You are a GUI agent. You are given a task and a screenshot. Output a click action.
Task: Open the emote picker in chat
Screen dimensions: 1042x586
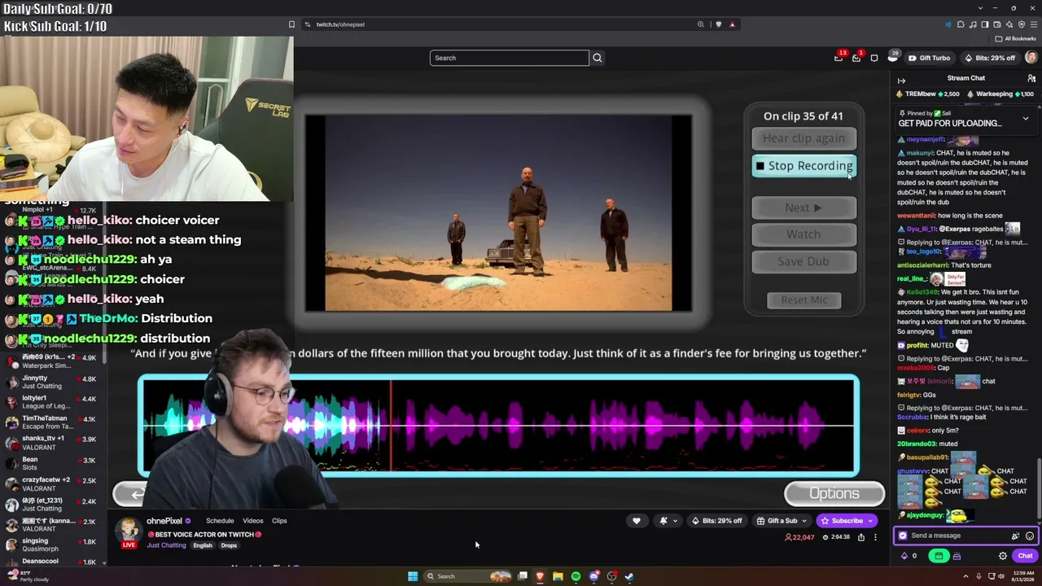pyautogui.click(x=1030, y=536)
